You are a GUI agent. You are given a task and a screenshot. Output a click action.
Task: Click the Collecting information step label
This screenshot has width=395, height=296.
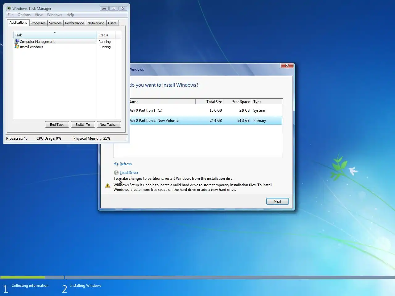(30, 286)
